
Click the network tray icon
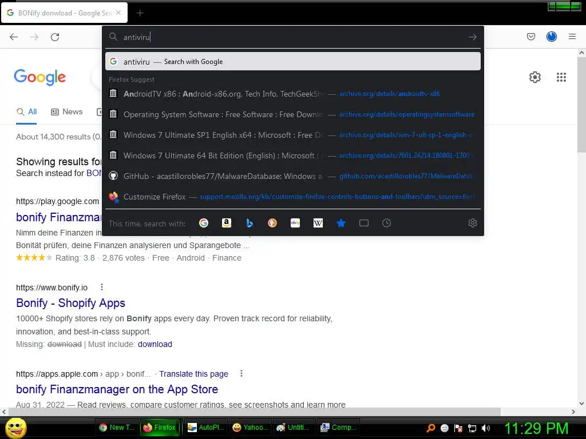(x=472, y=428)
